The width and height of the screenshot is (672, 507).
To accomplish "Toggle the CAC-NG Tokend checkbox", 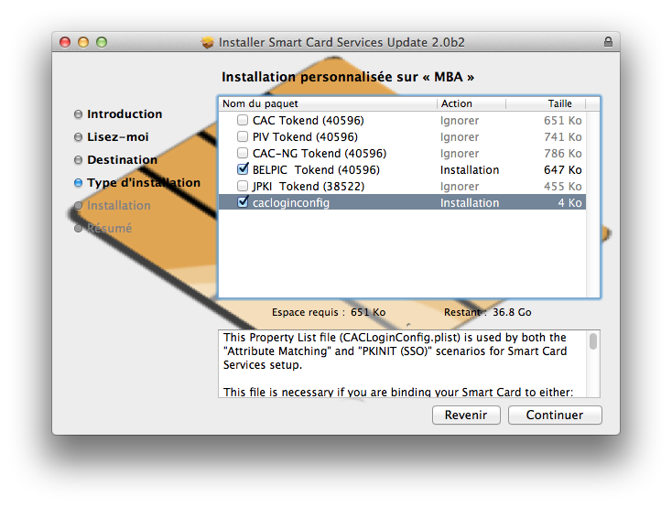I will pos(243,154).
